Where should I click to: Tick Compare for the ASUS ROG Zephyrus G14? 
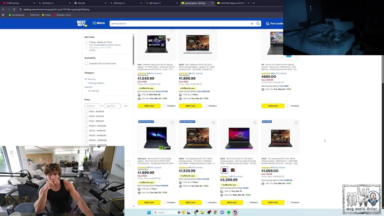click(206, 106)
